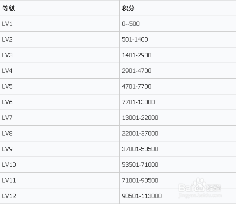
Task: Click the 积分 column header
Action: [x=128, y=8]
